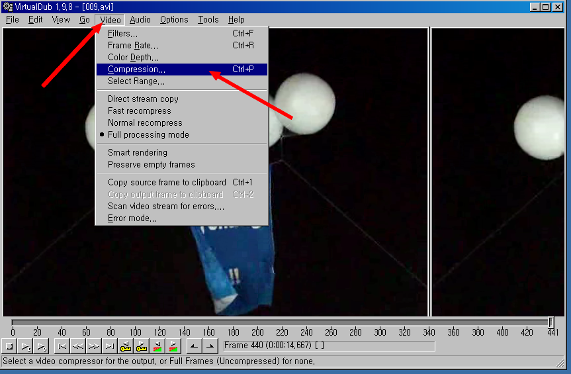The width and height of the screenshot is (571, 374).
Task: Open the Edit menu
Action: pyautogui.click(x=35, y=20)
